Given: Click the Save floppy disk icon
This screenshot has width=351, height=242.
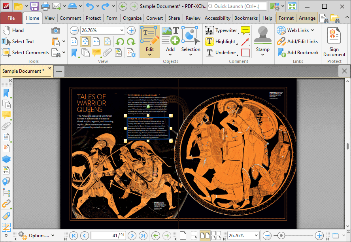Looking at the screenshot, I should (x=34, y=6).
